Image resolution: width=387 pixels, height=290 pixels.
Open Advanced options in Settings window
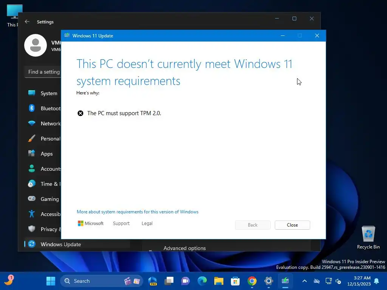(x=184, y=248)
